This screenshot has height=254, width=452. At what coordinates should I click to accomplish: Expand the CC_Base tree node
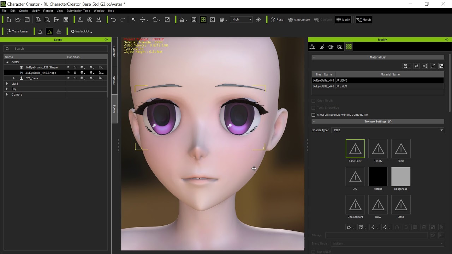coord(14,78)
